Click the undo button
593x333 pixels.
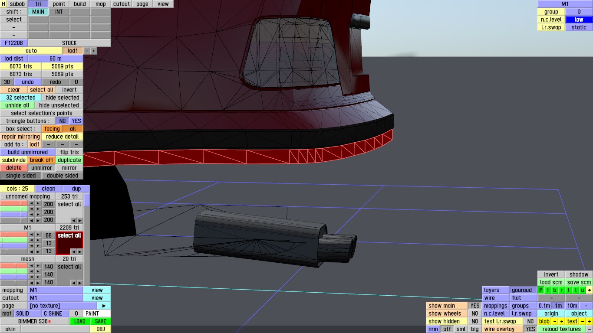tap(28, 82)
